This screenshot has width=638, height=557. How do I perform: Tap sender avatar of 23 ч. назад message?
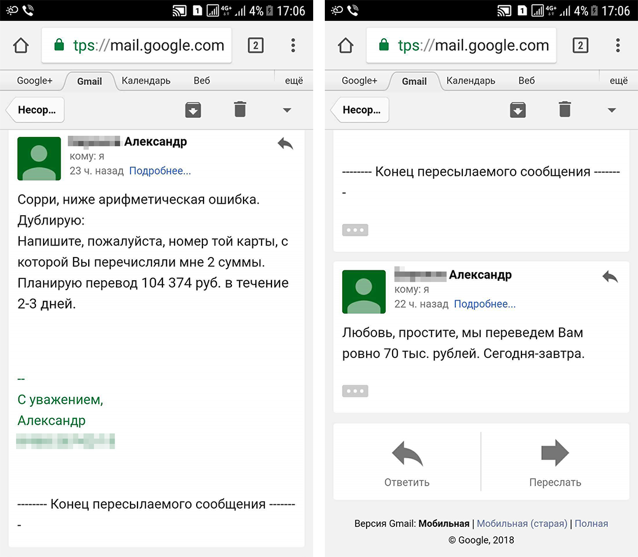coord(39,158)
